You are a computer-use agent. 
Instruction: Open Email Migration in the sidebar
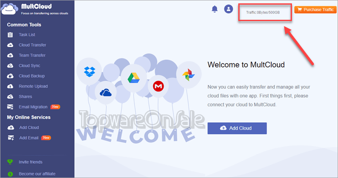pyautogui.click(x=33, y=107)
